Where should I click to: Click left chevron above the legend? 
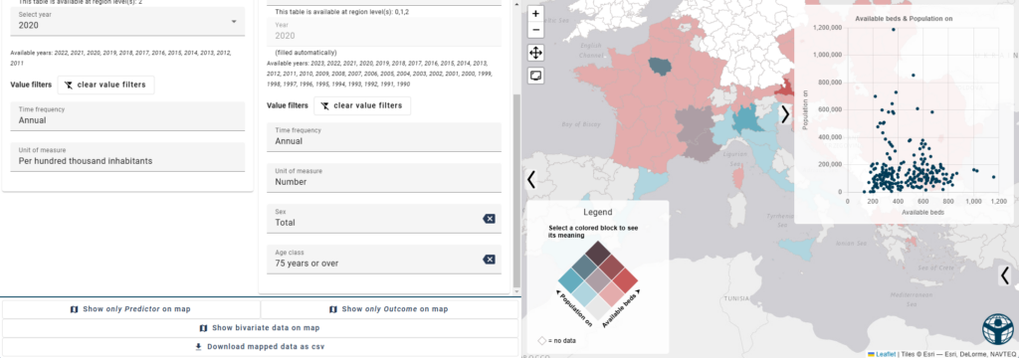click(x=531, y=179)
